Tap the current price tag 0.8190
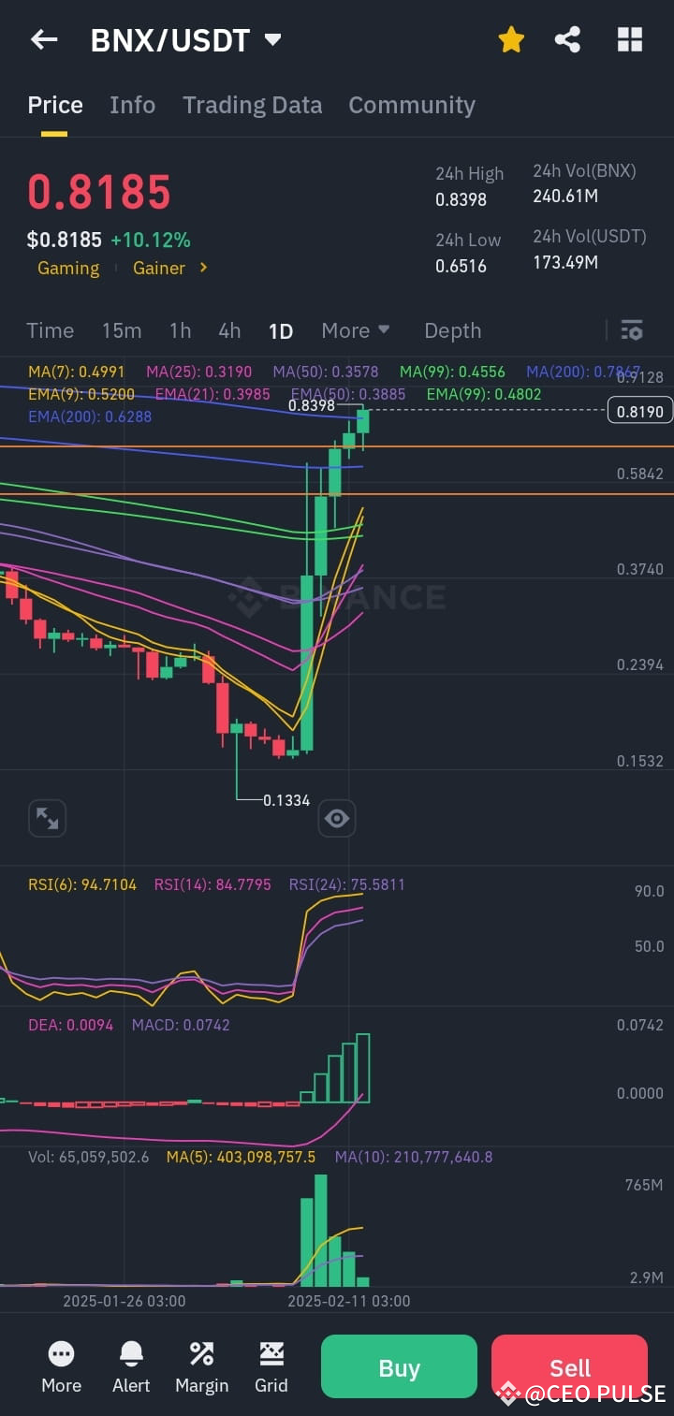 coord(639,411)
